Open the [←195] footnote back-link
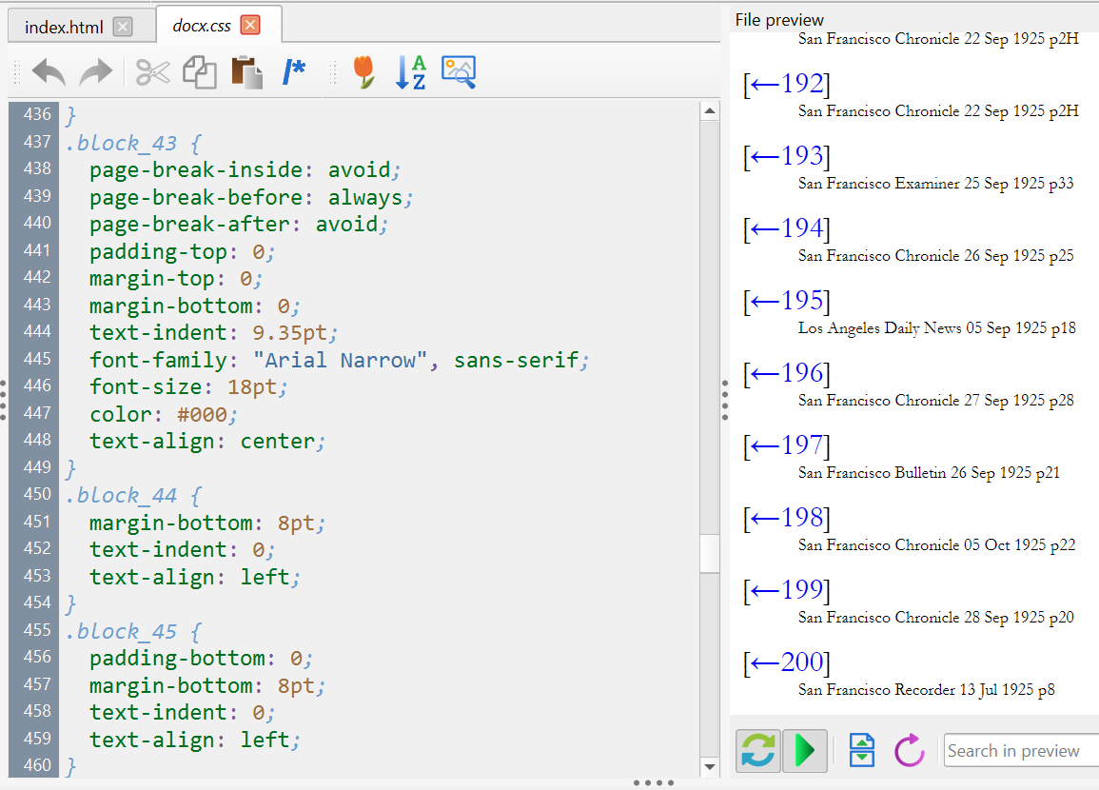Screen dimensions: 1099x790 click(x=786, y=302)
